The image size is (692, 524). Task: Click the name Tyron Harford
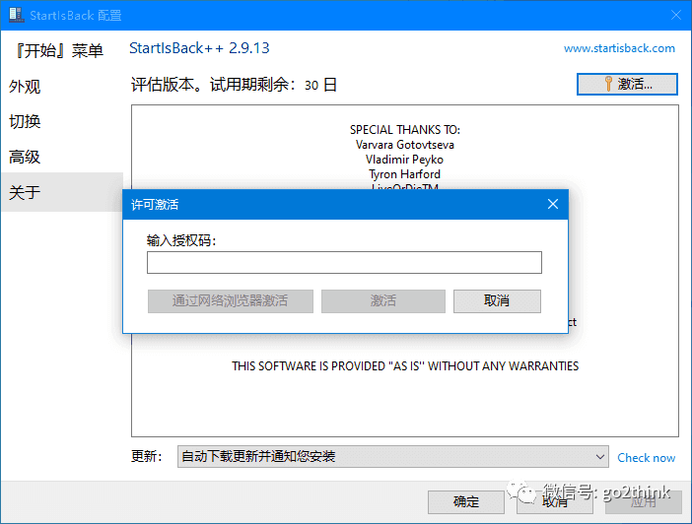coord(405,174)
